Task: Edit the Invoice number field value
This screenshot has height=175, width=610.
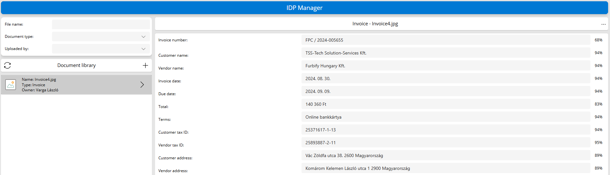Action: pos(446,40)
